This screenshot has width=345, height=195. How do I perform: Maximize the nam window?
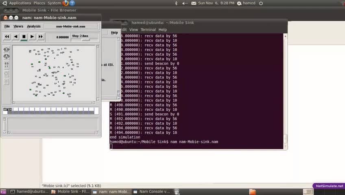16,17
